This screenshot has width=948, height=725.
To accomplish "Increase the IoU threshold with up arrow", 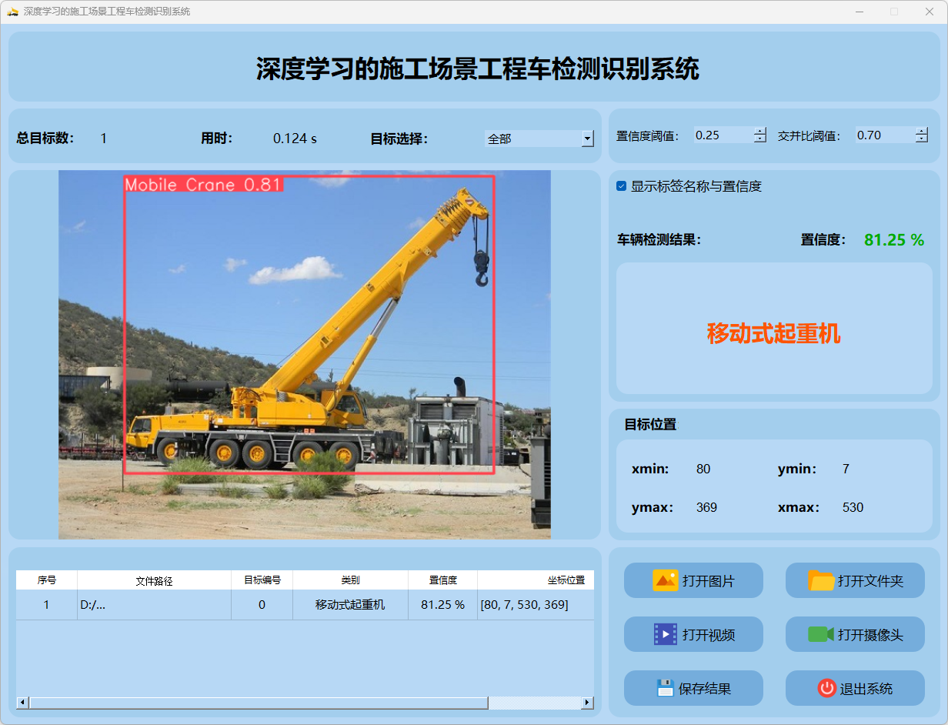I will (x=922, y=131).
